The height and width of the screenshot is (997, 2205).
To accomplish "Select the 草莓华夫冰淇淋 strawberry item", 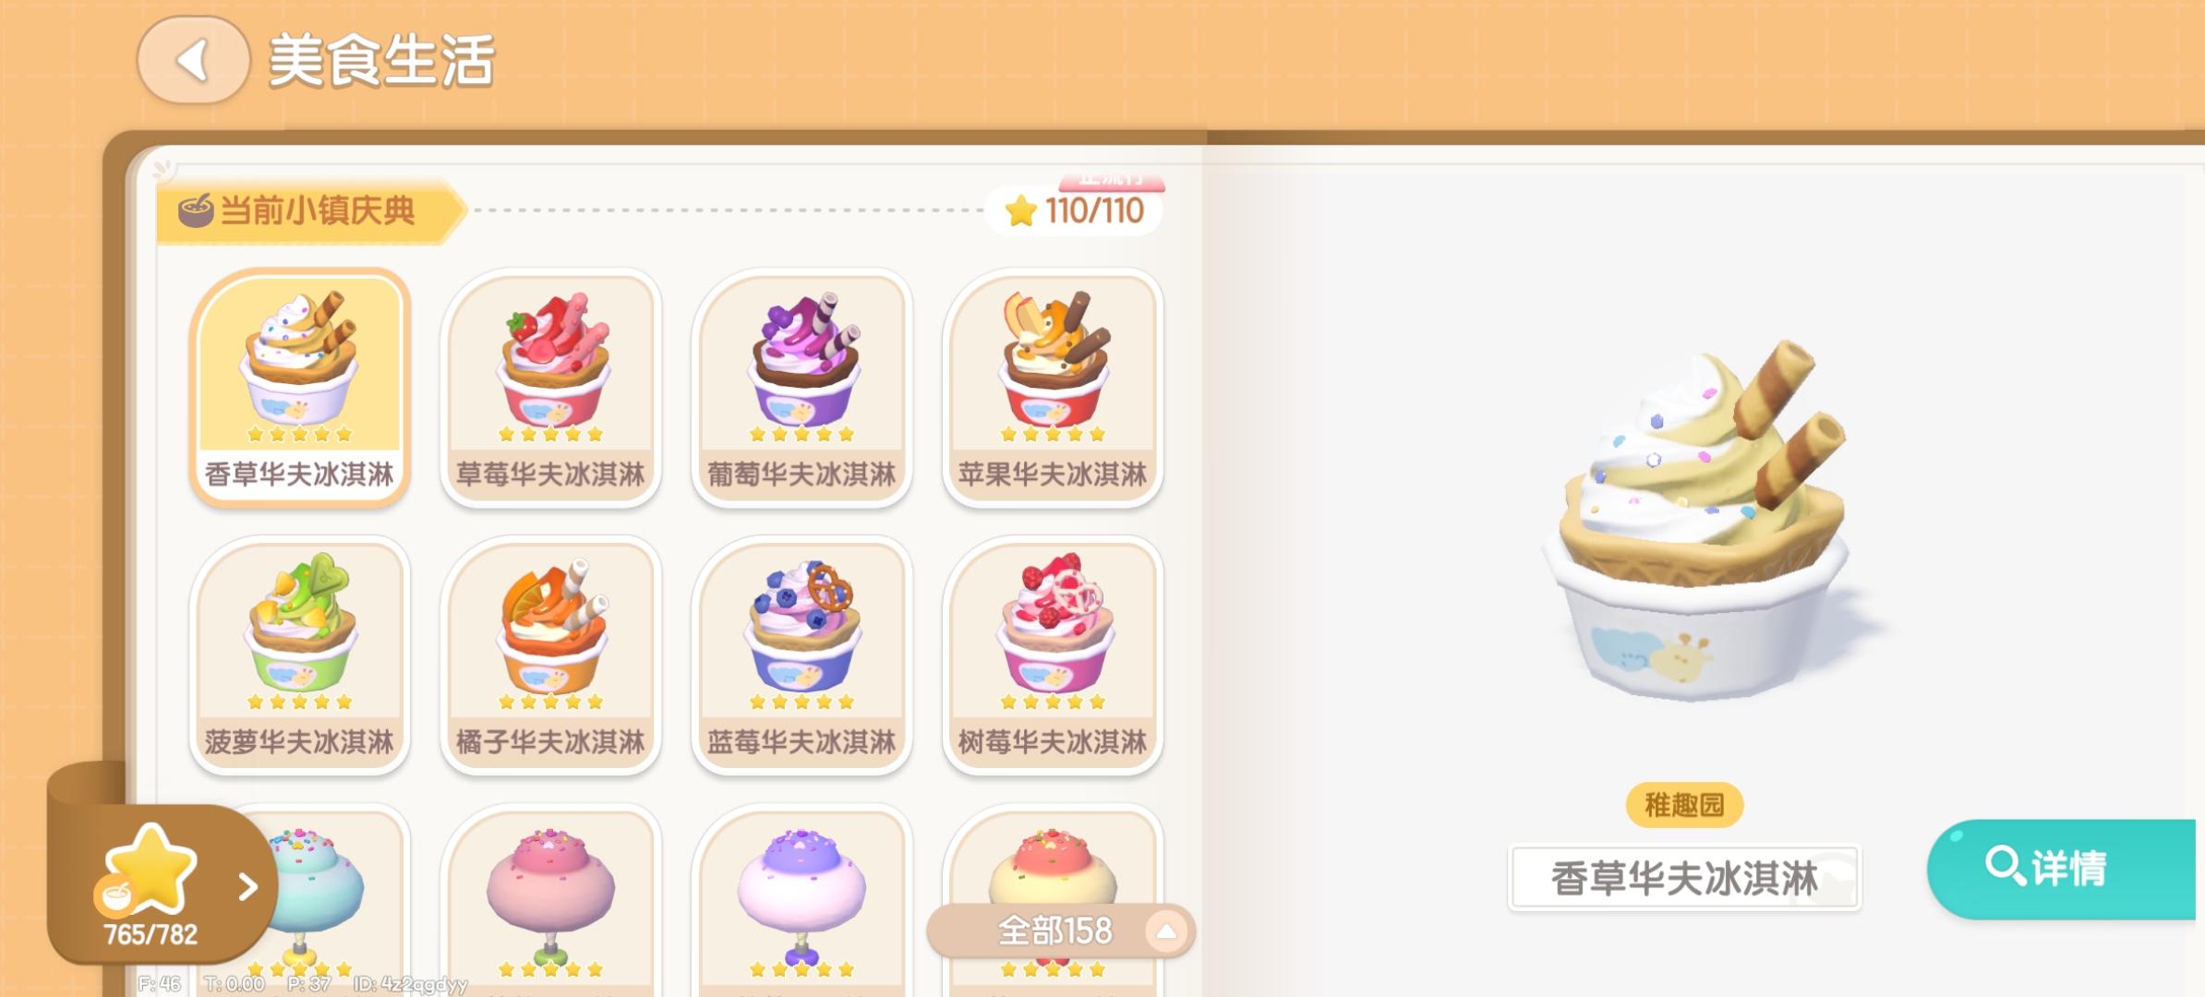I will (x=551, y=388).
